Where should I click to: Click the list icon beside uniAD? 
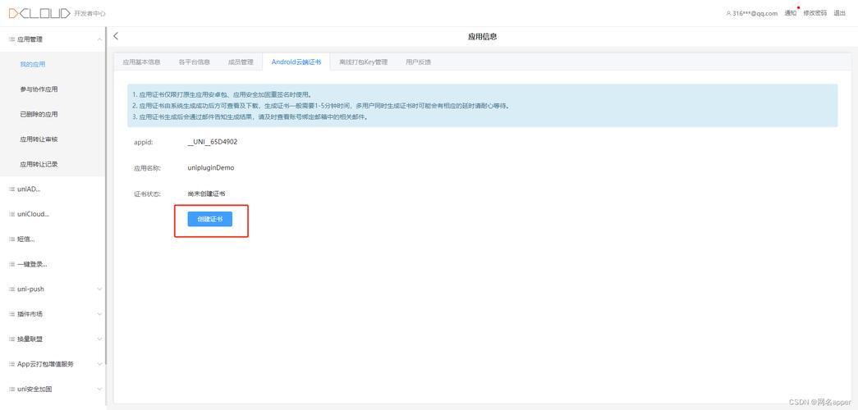coord(12,189)
